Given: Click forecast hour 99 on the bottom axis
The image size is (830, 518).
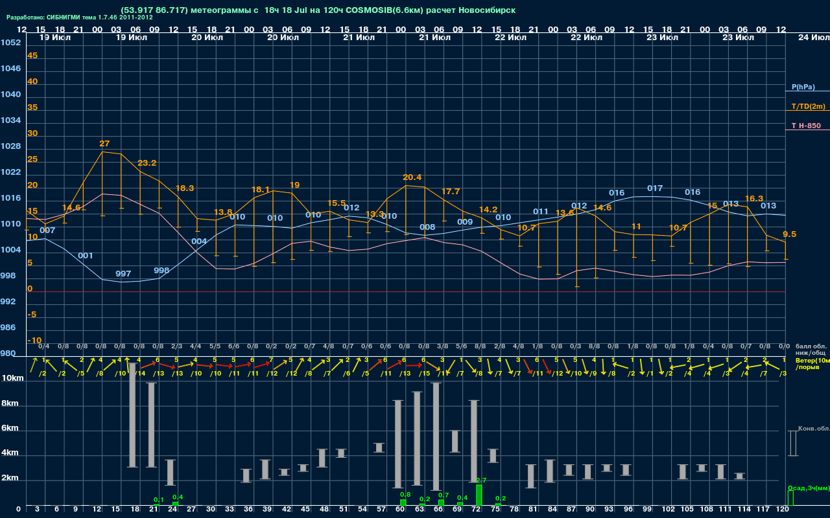Looking at the screenshot, I should pos(647,510).
